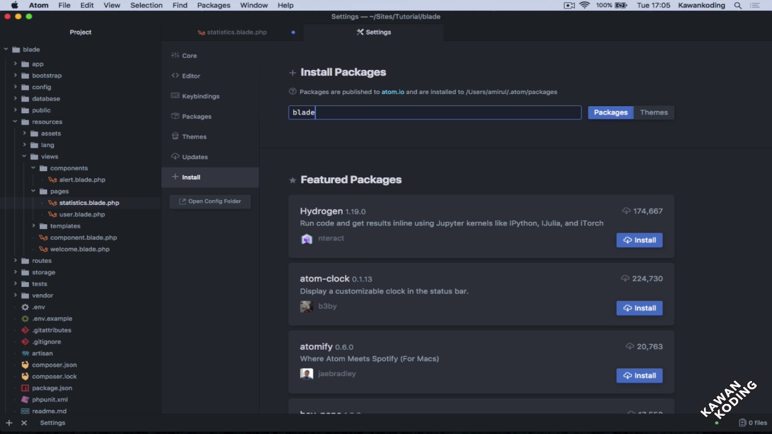Viewport: 772px width, 434px height.
Task: Click the package search input field
Action: (x=435, y=112)
